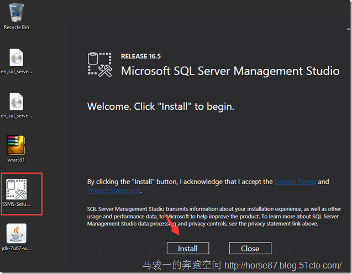Click the 'Welcome. Click "Install" to begin.' text
The height and width of the screenshot is (274, 352).
[160, 106]
